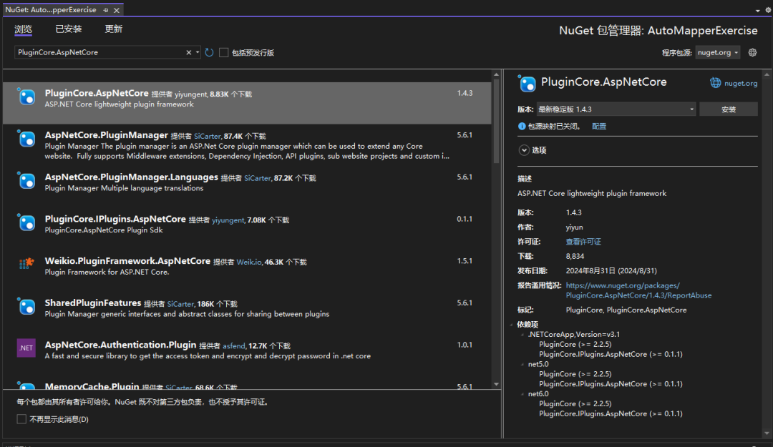Click the scroll down arrow of the package list
Screen dimensions: 773x447
[496, 384]
